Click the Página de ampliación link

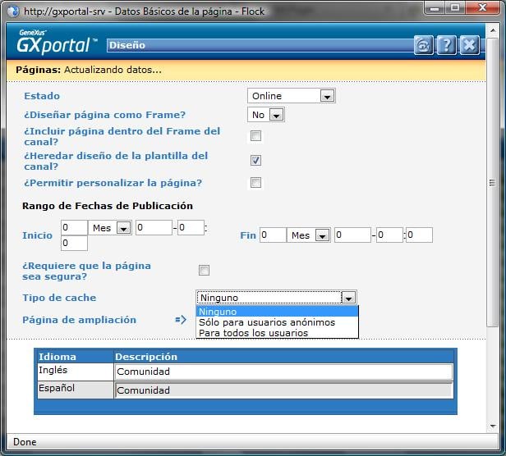[79, 320]
